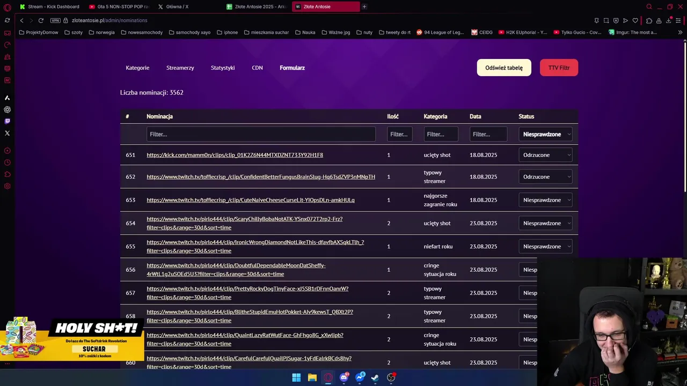The height and width of the screenshot is (386, 687).
Task: Open the Kategorie menu item
Action: pos(137,68)
